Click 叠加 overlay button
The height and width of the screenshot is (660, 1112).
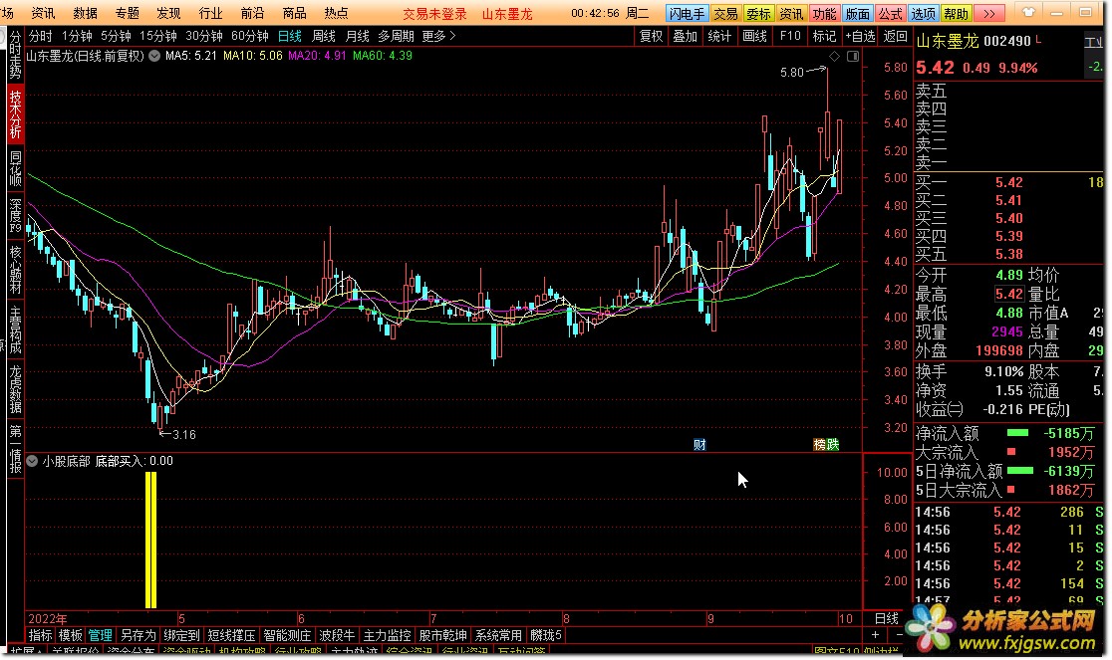(x=686, y=36)
